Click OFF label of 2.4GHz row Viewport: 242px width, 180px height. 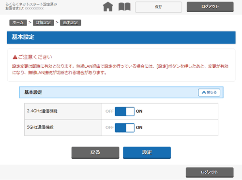109,111
